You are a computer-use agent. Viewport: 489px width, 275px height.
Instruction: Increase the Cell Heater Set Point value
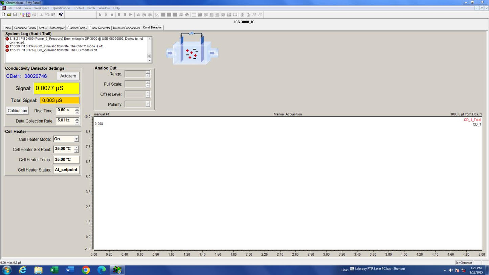[x=76, y=147]
